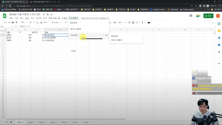The height and width of the screenshot is (125, 222).
Task: Select column D header
Action: tap(60, 30)
